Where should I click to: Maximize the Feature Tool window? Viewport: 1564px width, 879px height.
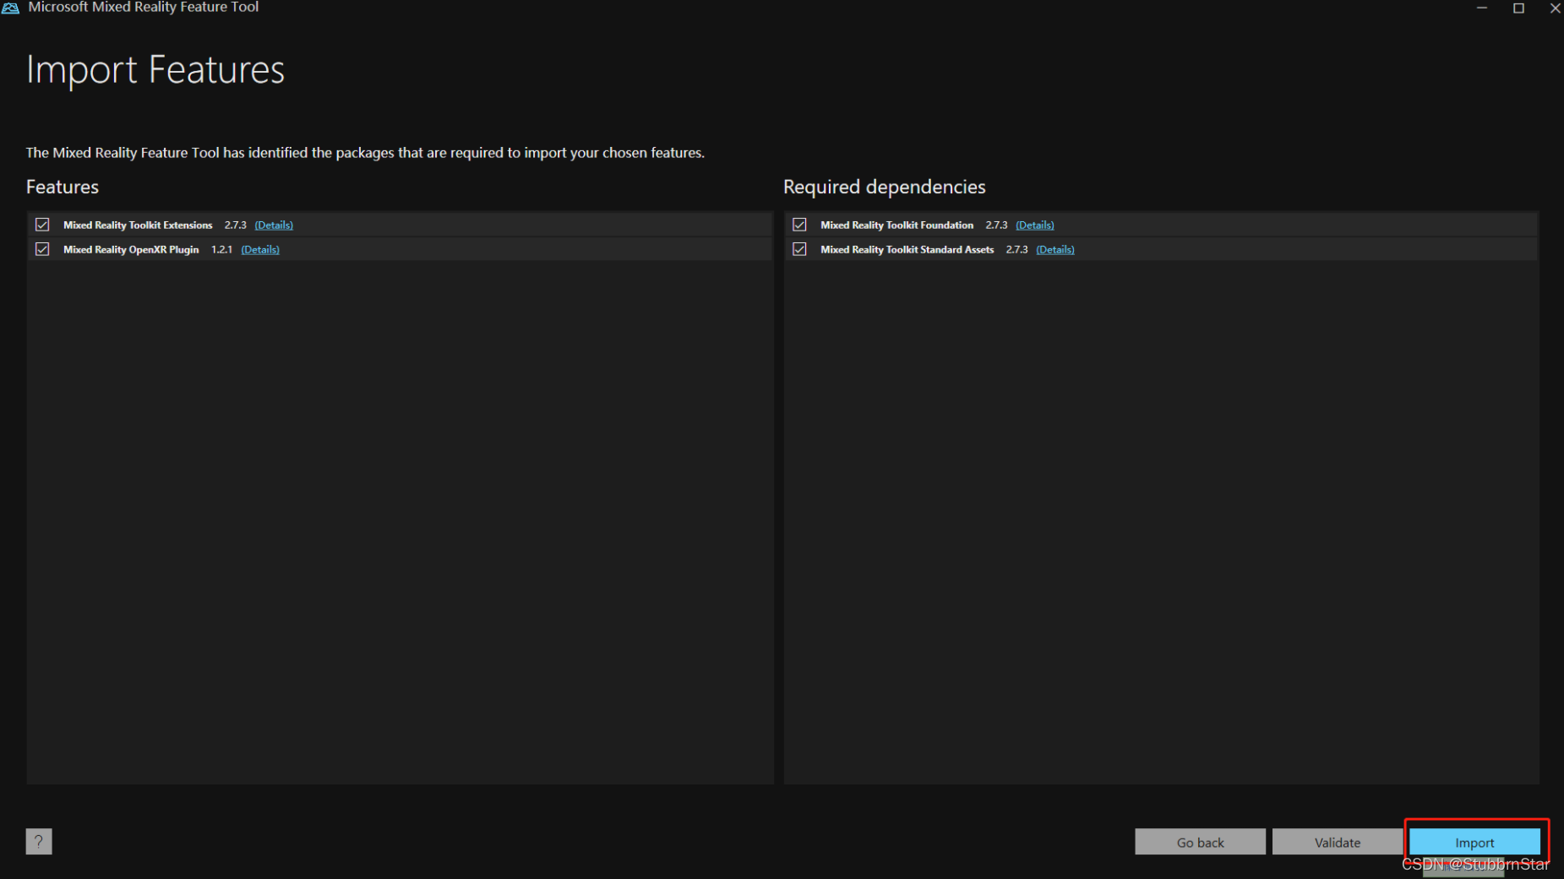[x=1518, y=8]
